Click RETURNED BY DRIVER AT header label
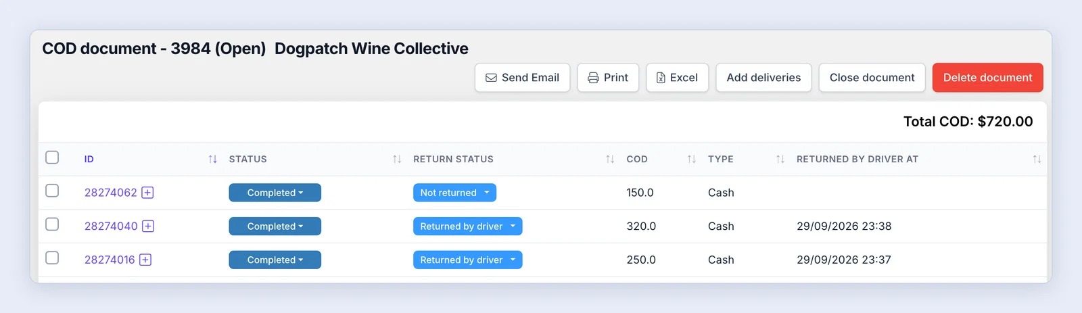The height and width of the screenshot is (313, 1082). [x=857, y=160]
